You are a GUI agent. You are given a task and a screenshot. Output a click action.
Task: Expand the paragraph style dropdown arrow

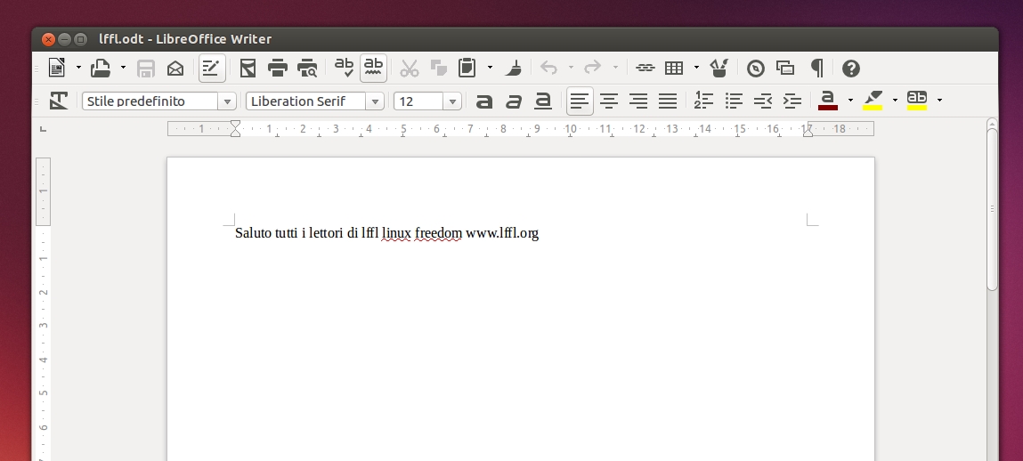point(228,101)
